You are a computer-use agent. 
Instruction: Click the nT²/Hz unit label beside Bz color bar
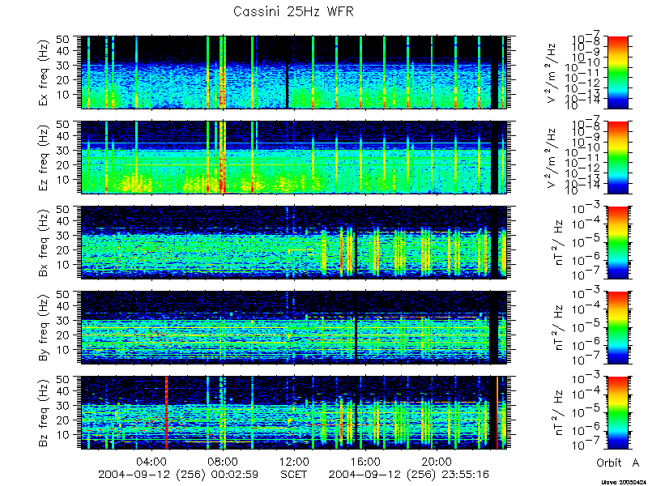558,413
